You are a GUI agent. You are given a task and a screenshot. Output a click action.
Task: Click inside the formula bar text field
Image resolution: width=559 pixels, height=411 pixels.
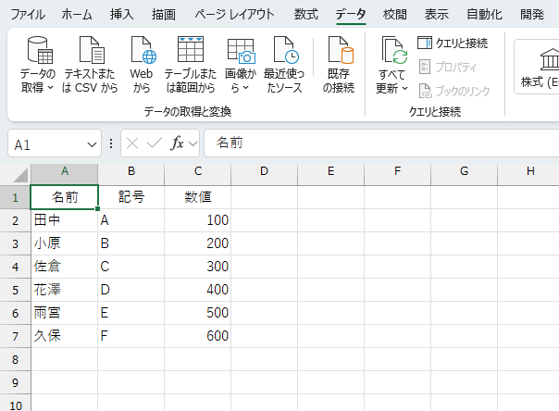(x=379, y=143)
